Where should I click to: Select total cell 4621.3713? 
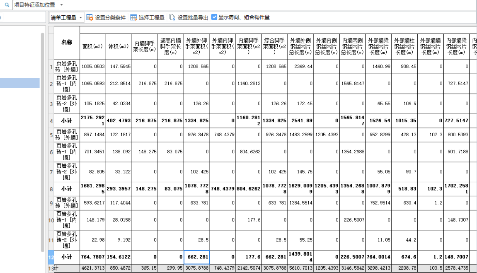93,269
